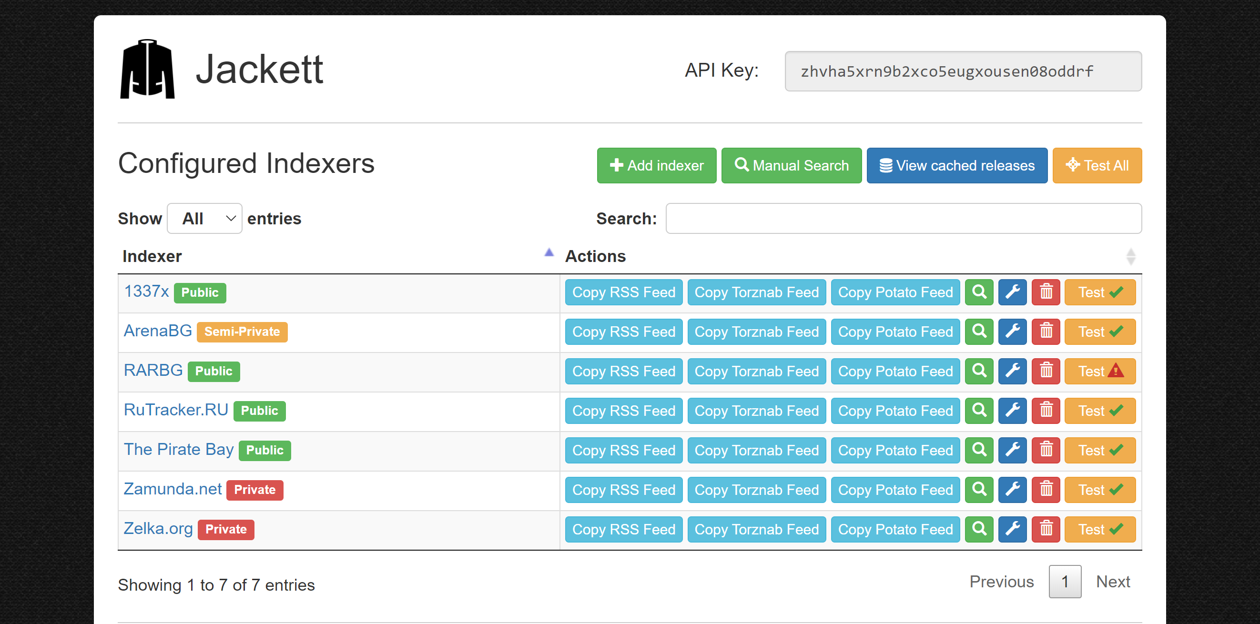Search The Pirate Bay via magnifier icon
This screenshot has height=624, width=1260.
pos(979,451)
